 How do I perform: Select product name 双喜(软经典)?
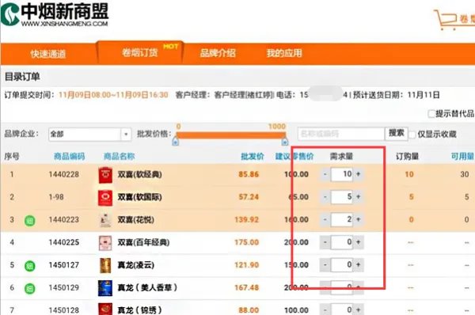[139, 175]
